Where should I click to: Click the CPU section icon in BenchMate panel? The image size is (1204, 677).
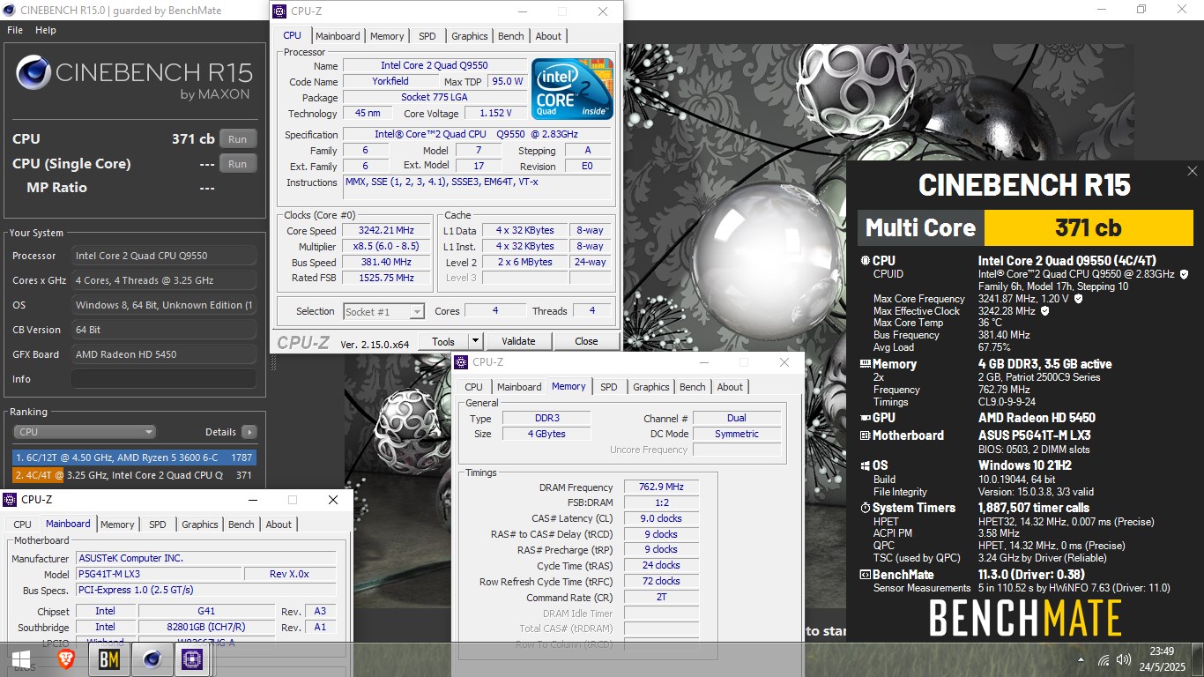click(866, 261)
